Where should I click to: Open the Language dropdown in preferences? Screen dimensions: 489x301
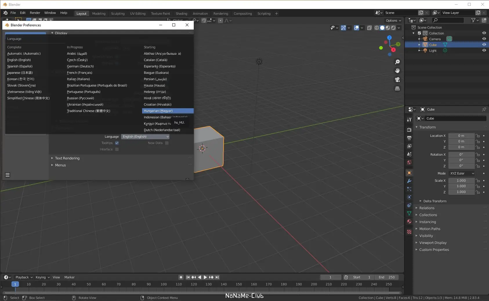point(145,137)
